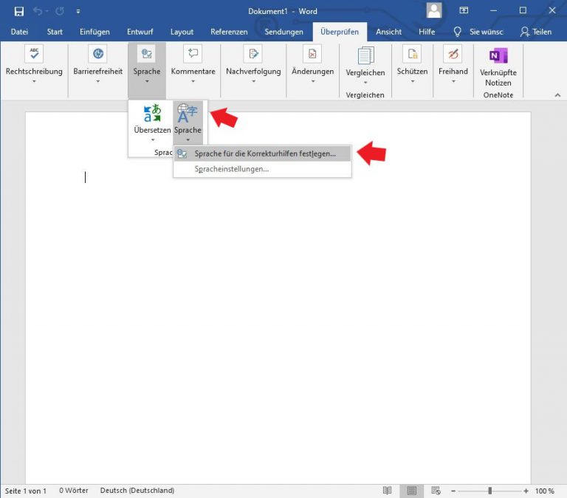Toggle the popup Sprache dropdown arrow
Image resolution: width=567 pixels, height=498 pixels.
point(188,140)
